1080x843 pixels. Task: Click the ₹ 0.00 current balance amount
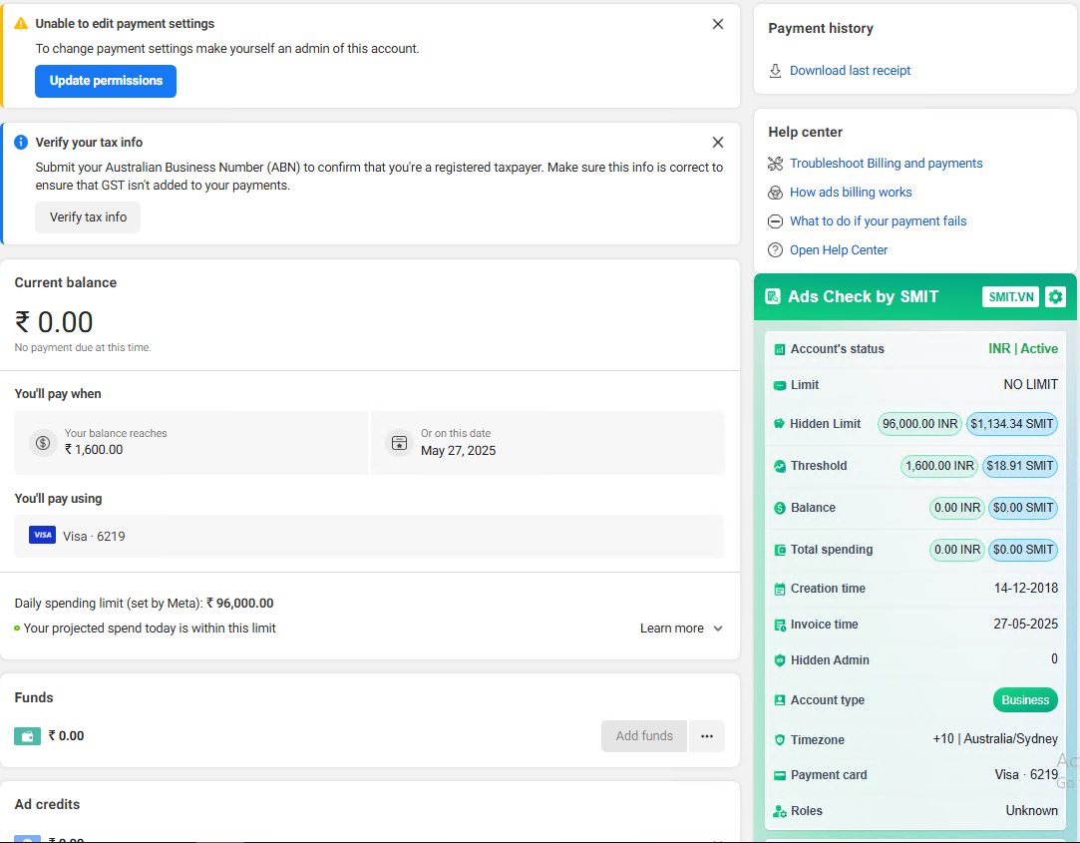(54, 322)
